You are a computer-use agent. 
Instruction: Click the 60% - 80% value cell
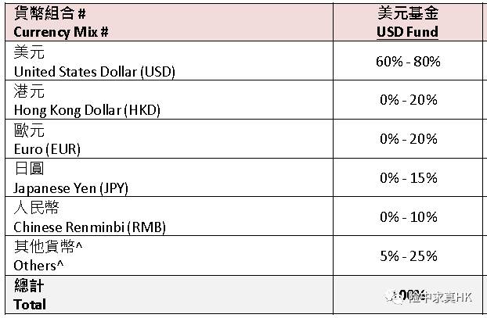point(409,61)
